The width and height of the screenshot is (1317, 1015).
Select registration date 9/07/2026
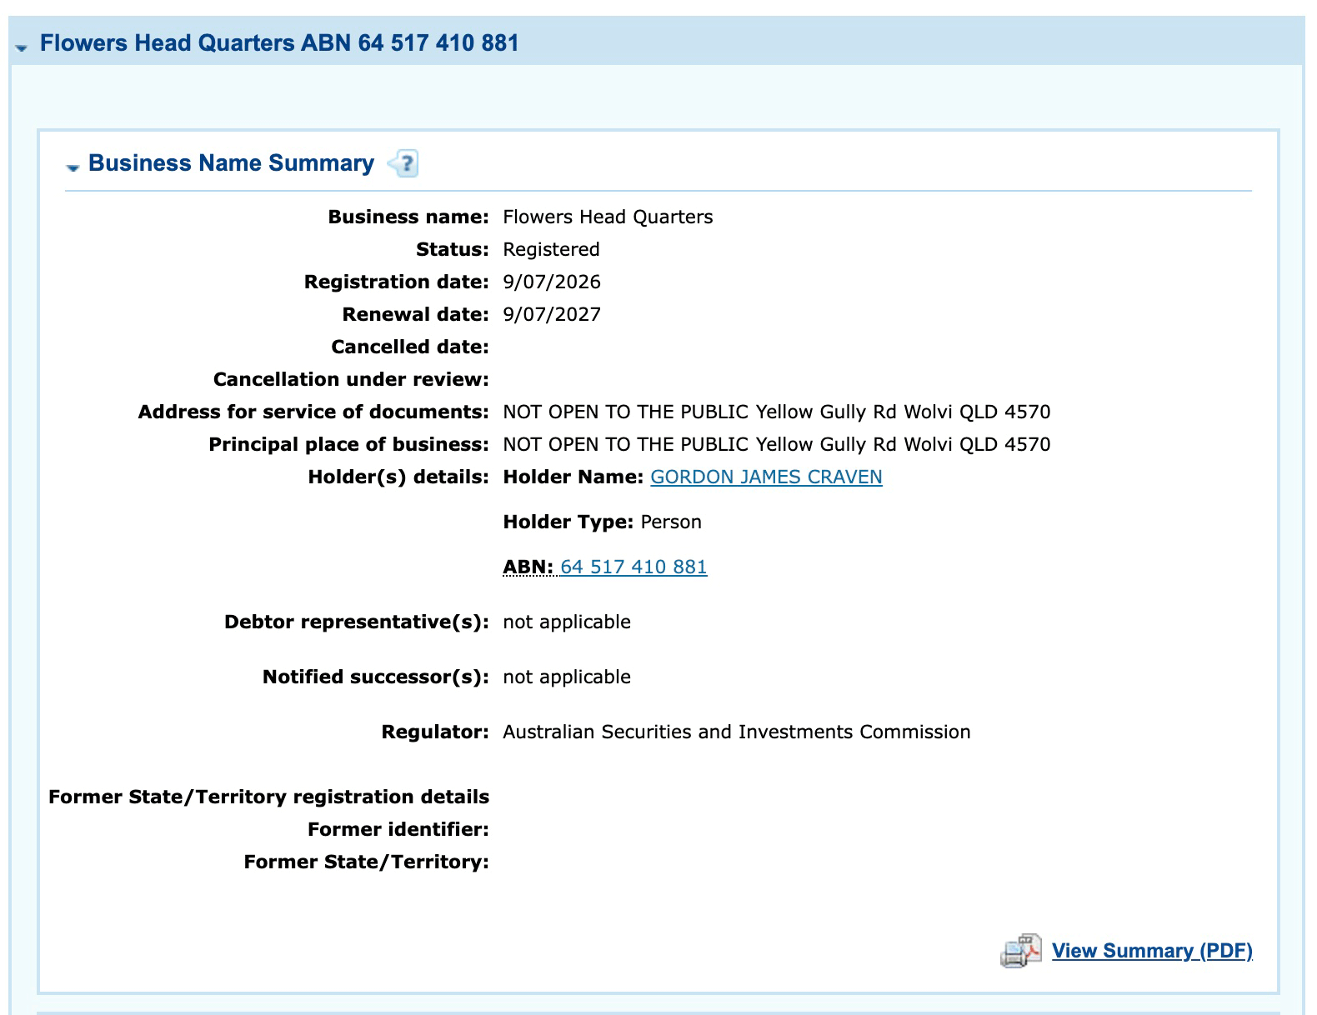click(x=552, y=282)
